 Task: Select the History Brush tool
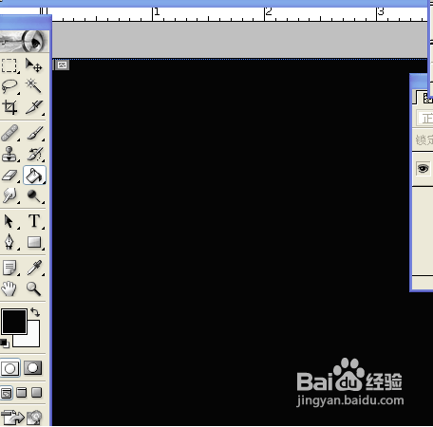pos(34,154)
